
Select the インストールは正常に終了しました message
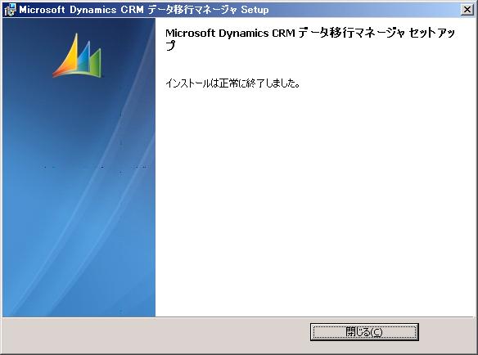pos(232,83)
